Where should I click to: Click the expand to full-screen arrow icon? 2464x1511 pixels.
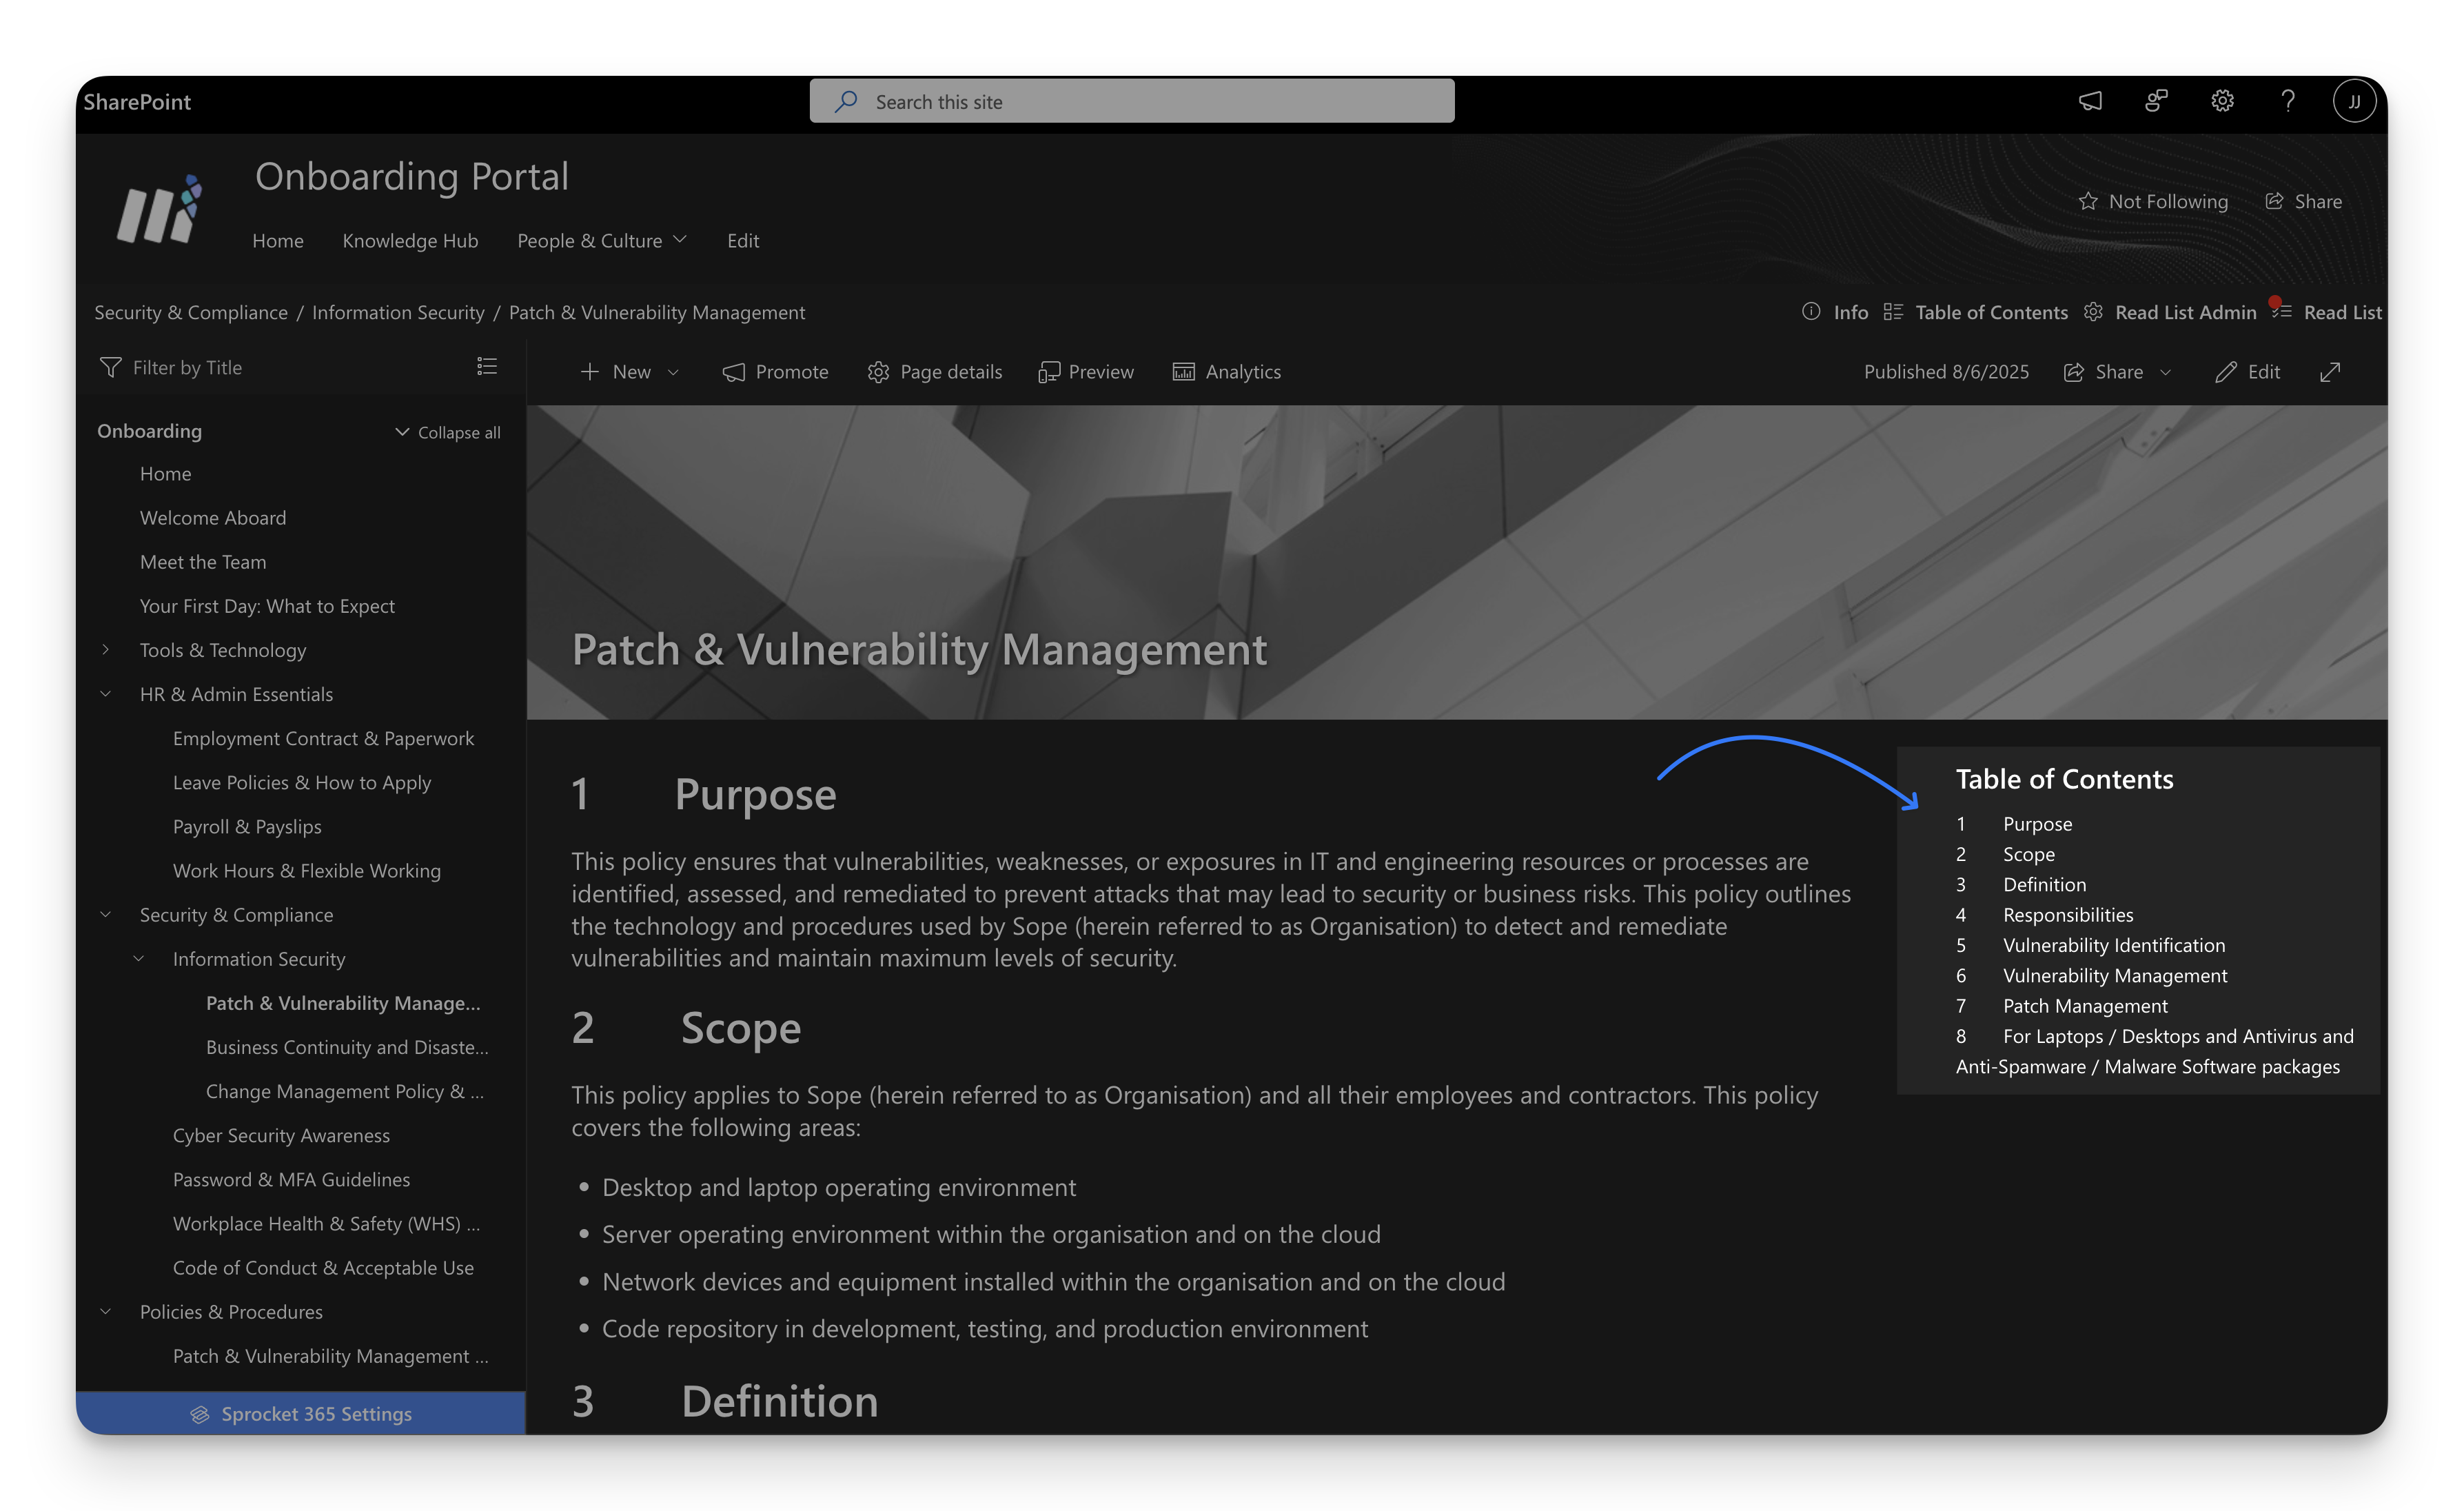[x=2330, y=372]
